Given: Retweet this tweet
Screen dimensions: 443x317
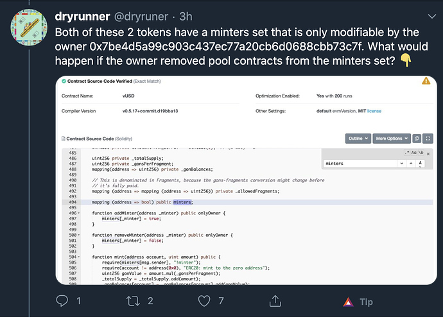Looking at the screenshot, I should [x=133, y=300].
